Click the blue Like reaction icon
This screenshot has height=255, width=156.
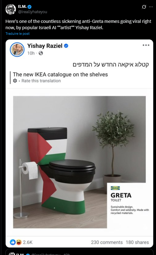(x=13, y=242)
